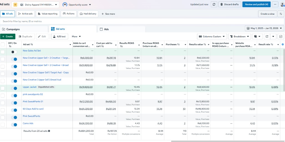
Task: Click the Create a view button
Action: coord(267,14)
